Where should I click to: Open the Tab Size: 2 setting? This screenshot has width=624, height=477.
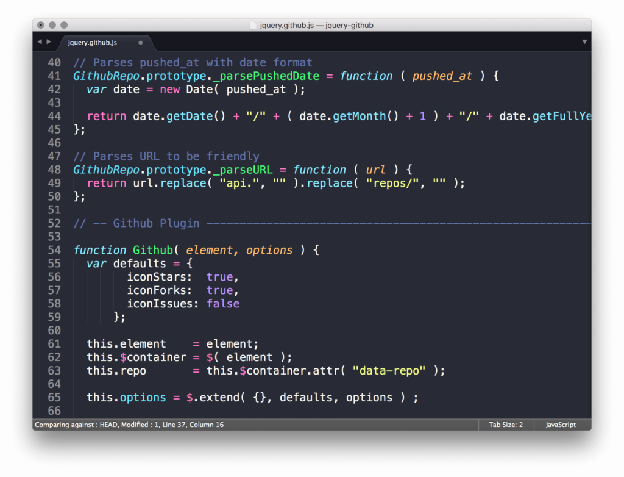coord(505,425)
